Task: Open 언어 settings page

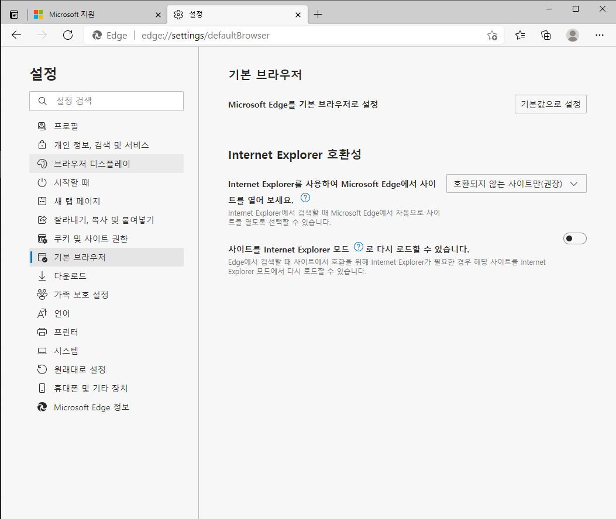Action: (106, 313)
